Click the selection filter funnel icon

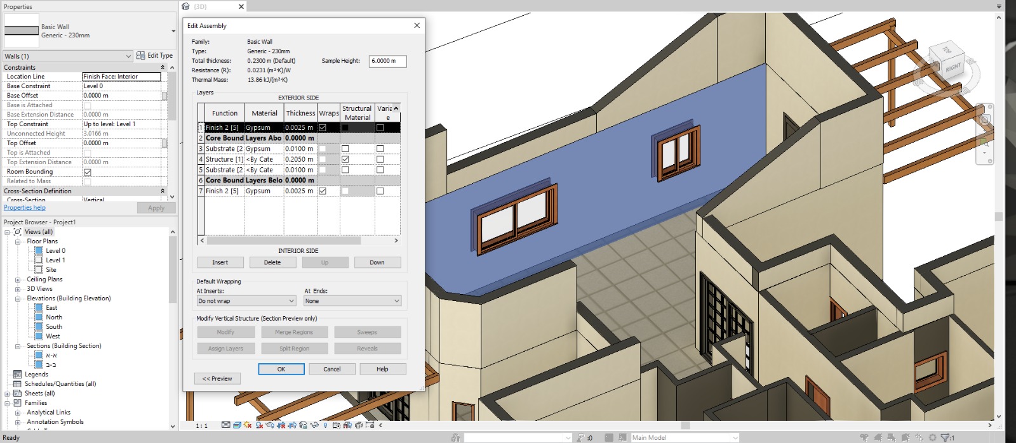pos(946,437)
